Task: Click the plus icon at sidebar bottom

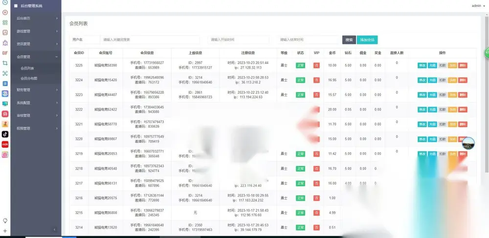Action: [x=5, y=231]
